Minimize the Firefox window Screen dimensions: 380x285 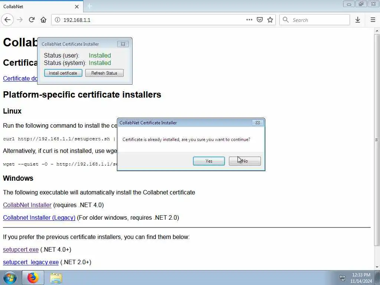pos(349,4)
